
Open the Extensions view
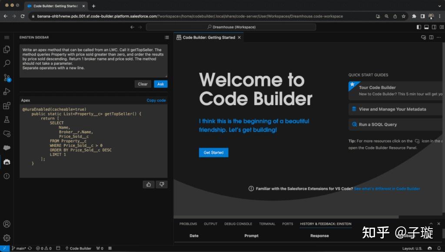click(6, 106)
